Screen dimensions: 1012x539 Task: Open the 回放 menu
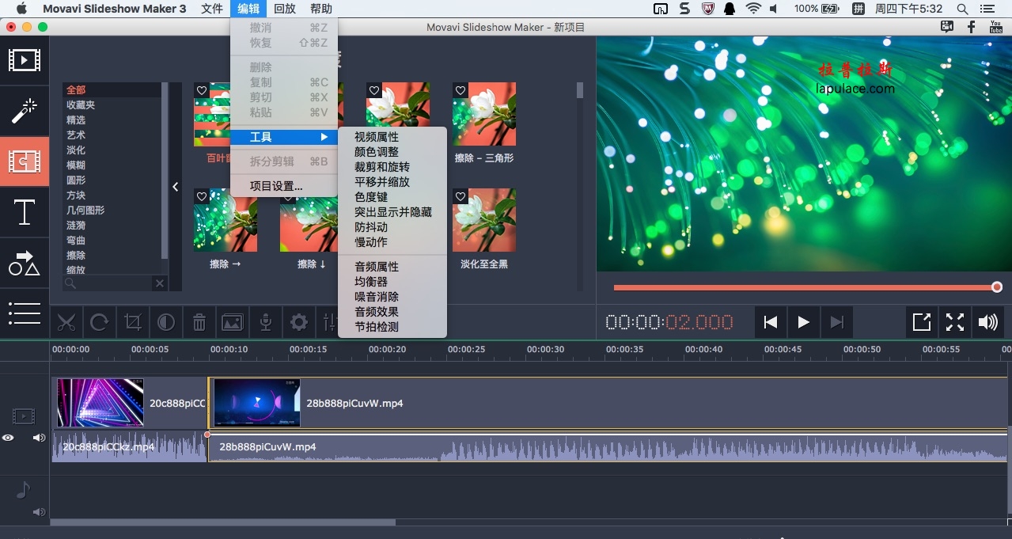[285, 9]
